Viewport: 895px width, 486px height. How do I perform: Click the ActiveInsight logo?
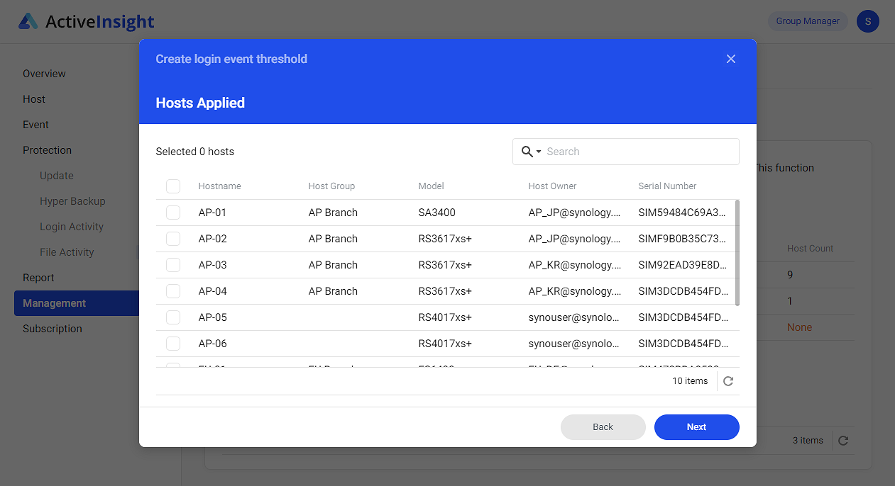point(85,21)
